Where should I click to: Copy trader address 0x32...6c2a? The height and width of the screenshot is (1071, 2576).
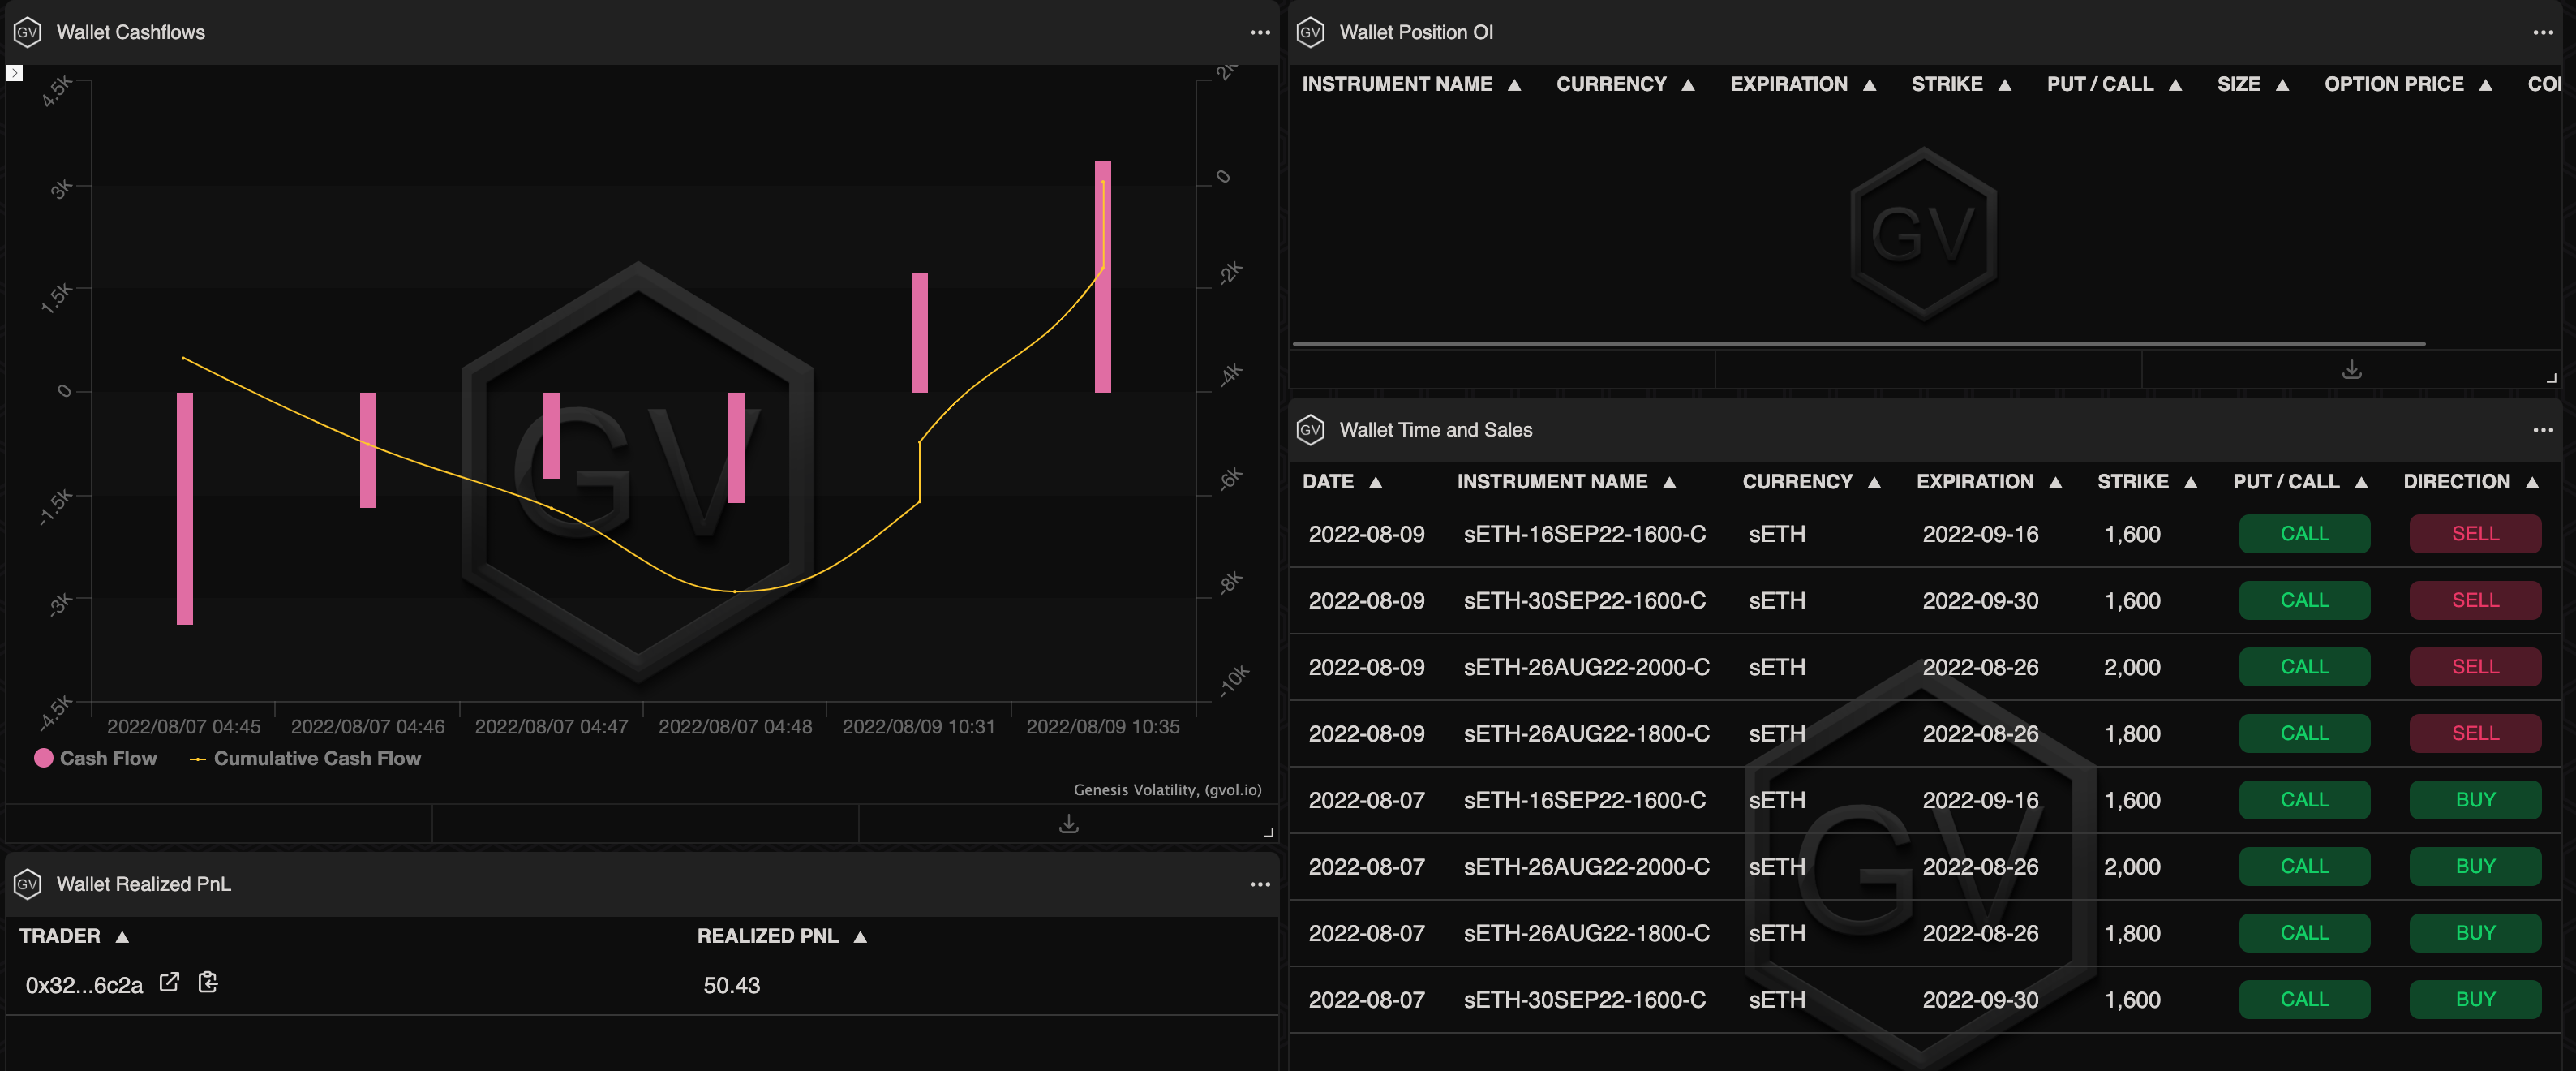click(208, 983)
